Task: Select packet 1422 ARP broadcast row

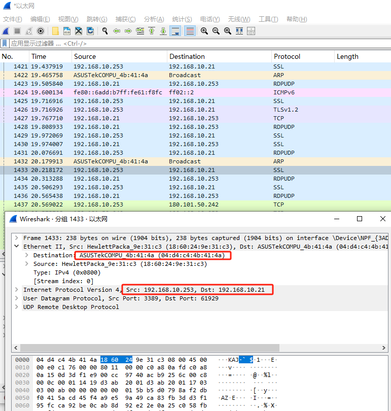Action: click(195, 75)
